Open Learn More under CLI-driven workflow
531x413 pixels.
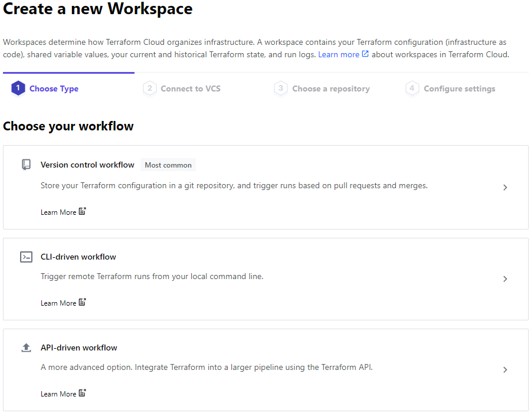pos(58,303)
